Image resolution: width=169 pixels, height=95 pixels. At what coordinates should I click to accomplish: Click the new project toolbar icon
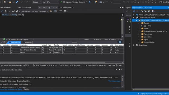pos(5,2)
